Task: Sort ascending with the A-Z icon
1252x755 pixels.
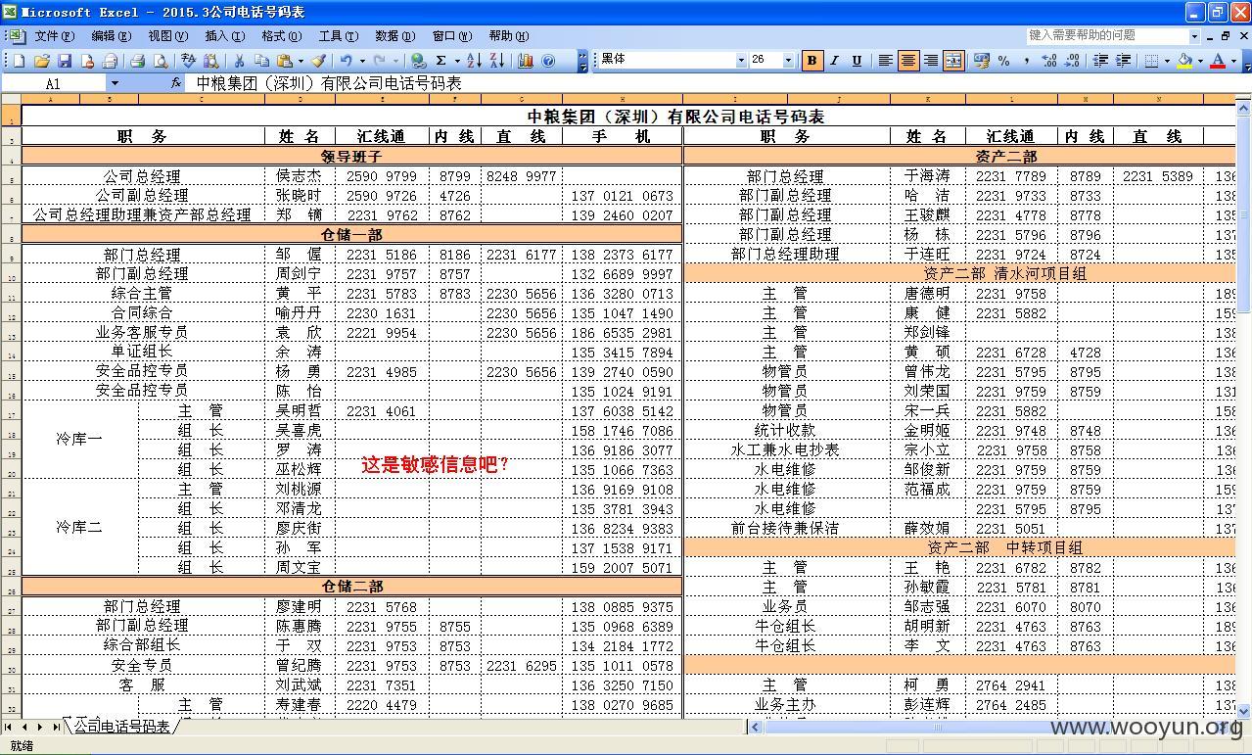Action: 474,61
